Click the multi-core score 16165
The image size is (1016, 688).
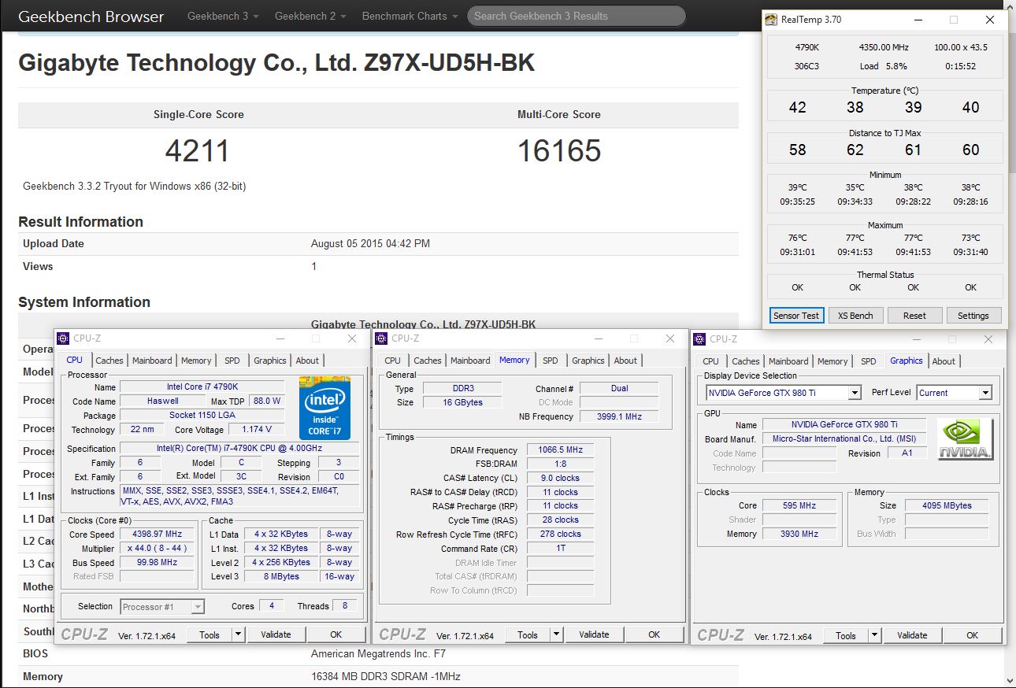coord(559,151)
